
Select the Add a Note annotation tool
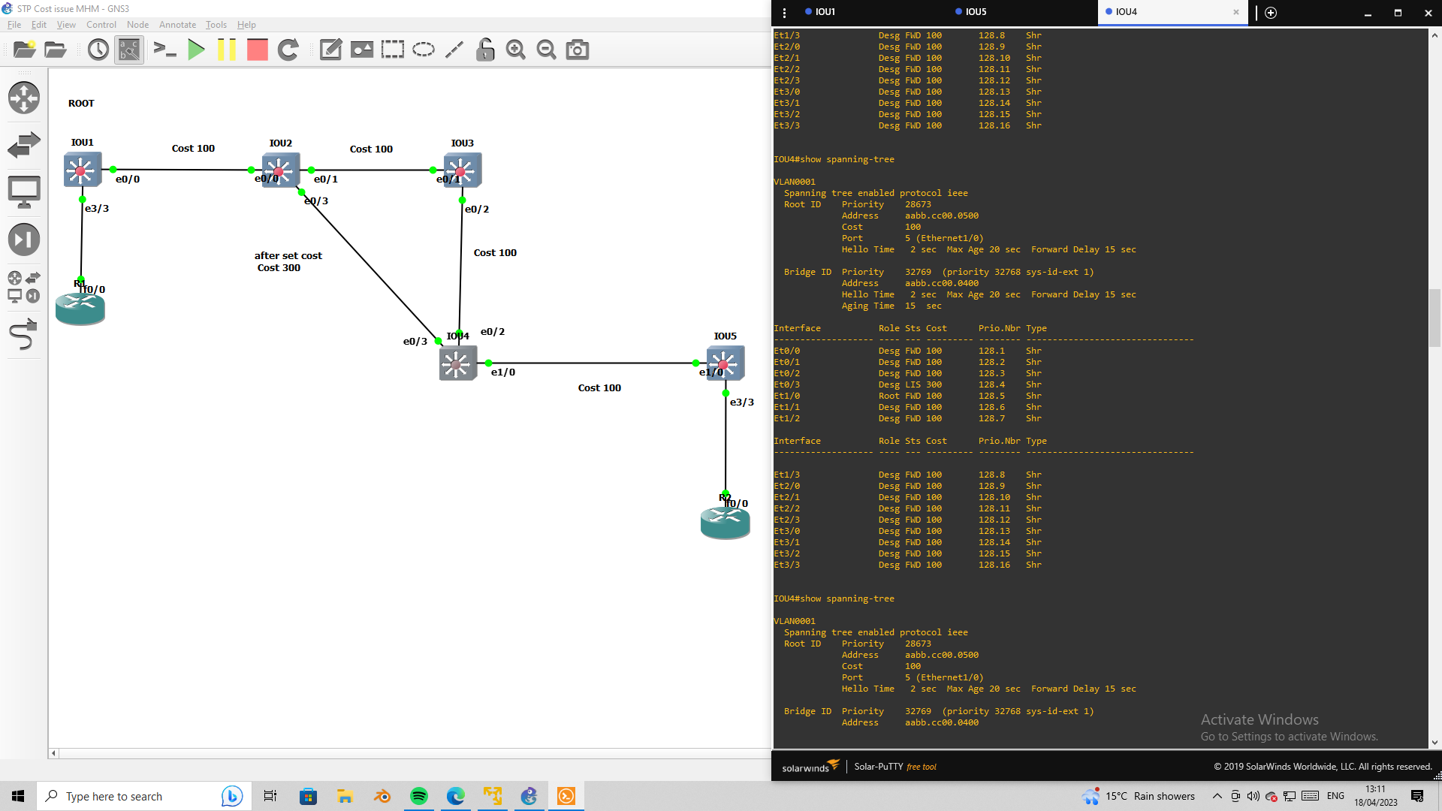click(330, 50)
